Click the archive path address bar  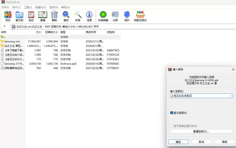[x=124, y=27]
